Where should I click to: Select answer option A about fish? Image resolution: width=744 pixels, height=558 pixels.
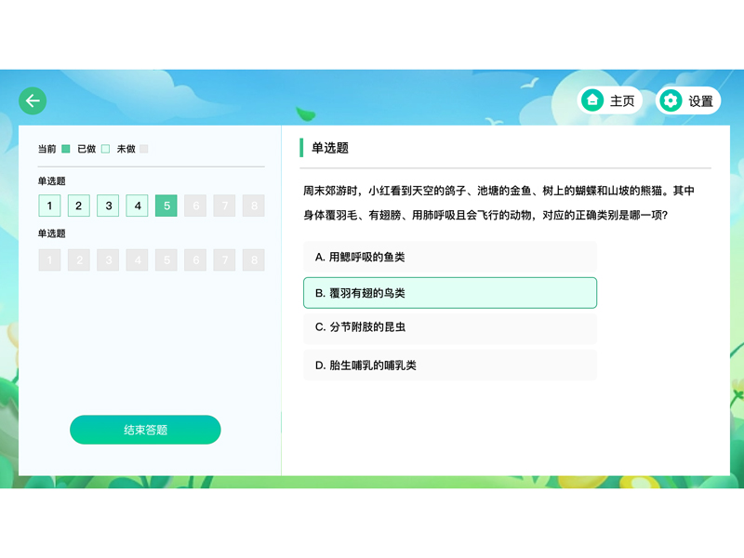pos(450,257)
